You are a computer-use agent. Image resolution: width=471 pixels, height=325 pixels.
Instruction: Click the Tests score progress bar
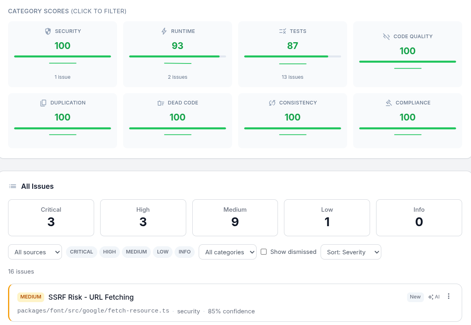(x=292, y=57)
